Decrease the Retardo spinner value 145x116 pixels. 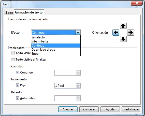click(78, 99)
